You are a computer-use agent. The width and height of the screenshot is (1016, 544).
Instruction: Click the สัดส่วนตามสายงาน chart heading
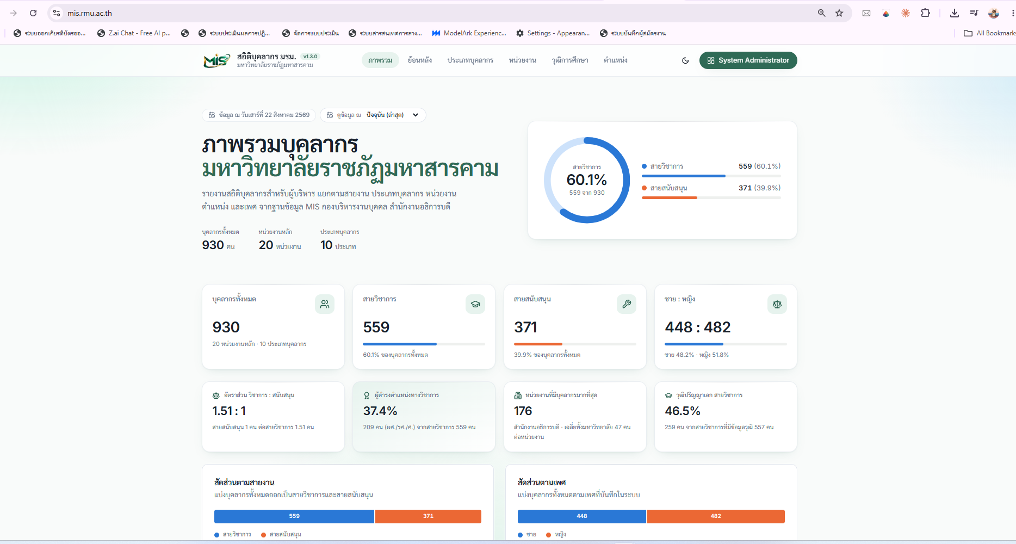244,483
